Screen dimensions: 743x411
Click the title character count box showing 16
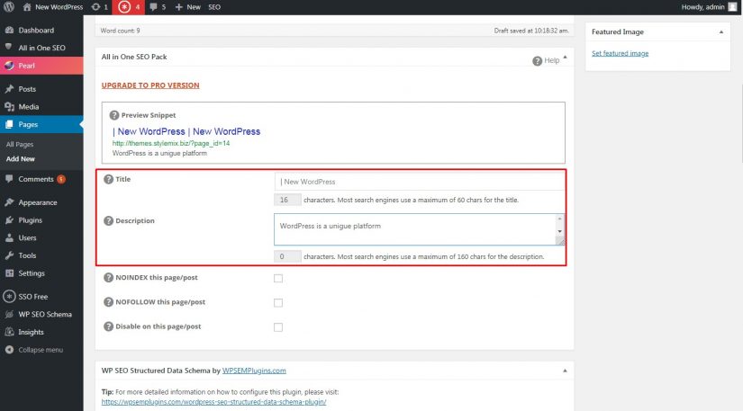(x=287, y=200)
